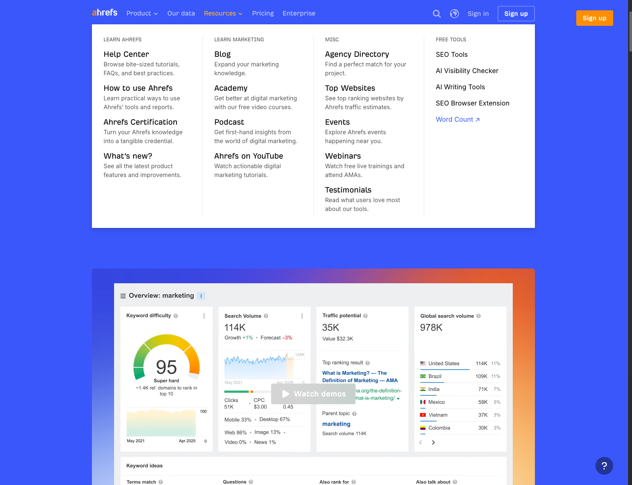Screen dimensions: 632x485
Task: Open AI Writing Tools link
Action: [460, 87]
